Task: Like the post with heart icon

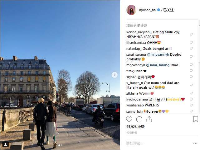Action: click(x=129, y=119)
